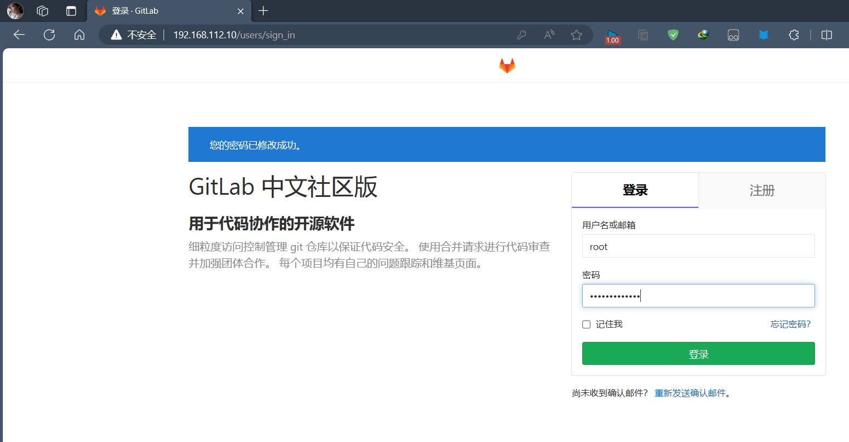Open the browser profile avatar
Screen dimensions: 849x442
15,11
